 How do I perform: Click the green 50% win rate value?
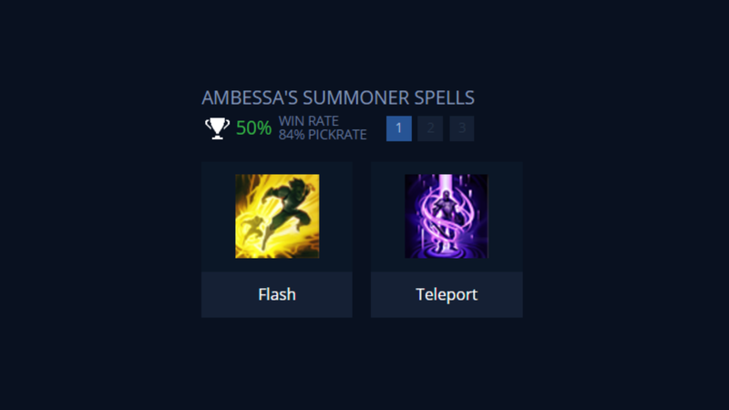[x=254, y=128]
